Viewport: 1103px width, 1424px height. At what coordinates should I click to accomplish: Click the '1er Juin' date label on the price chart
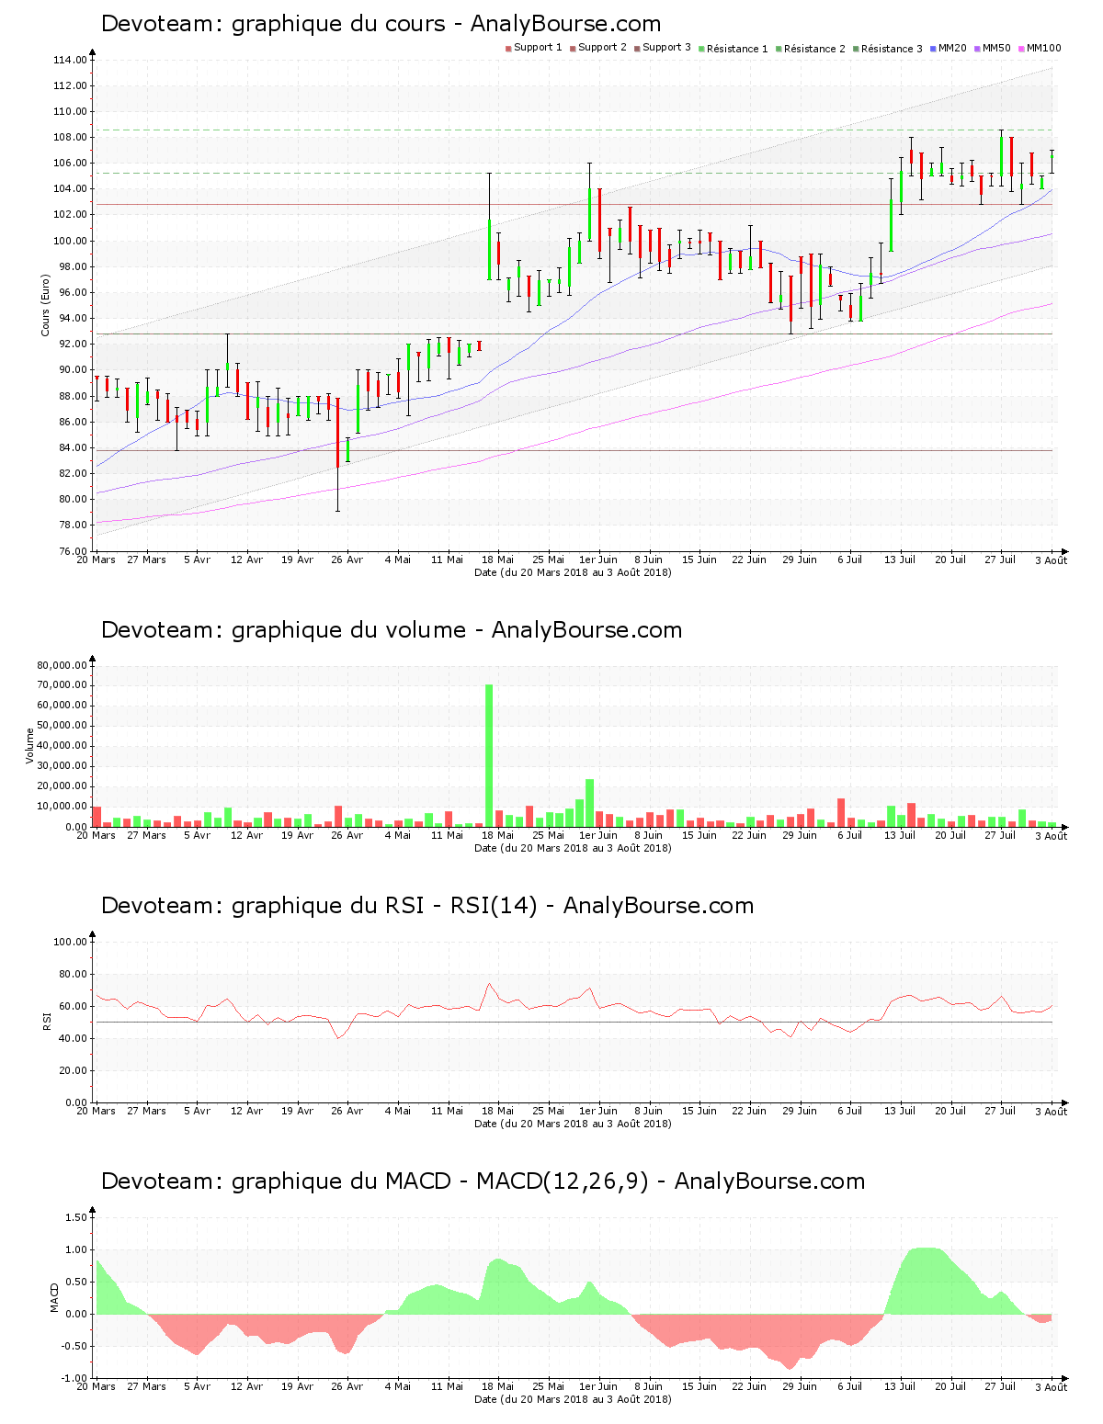(x=598, y=559)
